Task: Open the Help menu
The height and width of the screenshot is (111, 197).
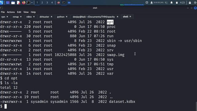Action: tap(33, 12)
